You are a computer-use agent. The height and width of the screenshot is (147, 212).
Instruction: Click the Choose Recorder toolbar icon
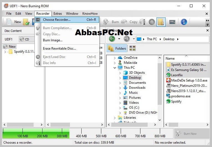click(x=172, y=22)
